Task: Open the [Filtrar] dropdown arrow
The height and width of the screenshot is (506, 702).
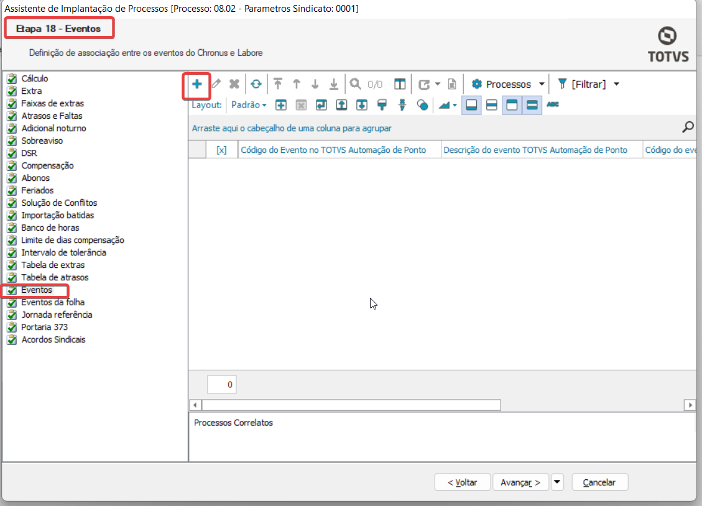Action: (616, 84)
